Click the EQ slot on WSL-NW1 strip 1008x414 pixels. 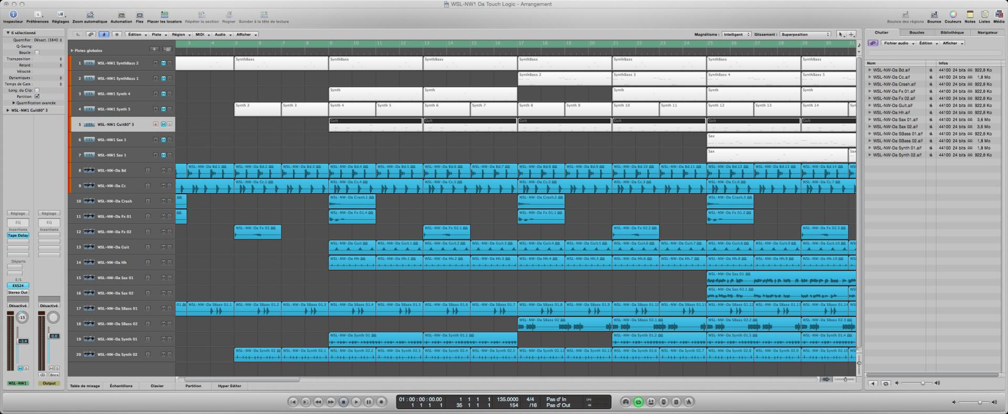coord(18,222)
